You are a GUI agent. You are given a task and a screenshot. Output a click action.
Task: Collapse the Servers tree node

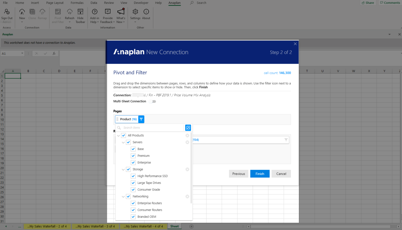pos(123,142)
